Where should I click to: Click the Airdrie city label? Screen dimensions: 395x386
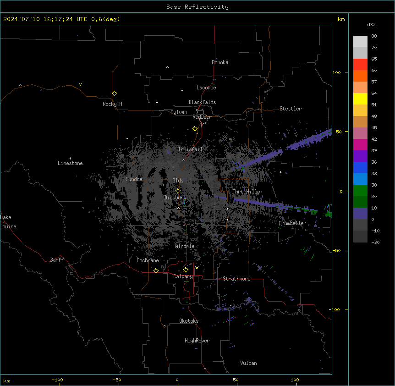click(185, 246)
